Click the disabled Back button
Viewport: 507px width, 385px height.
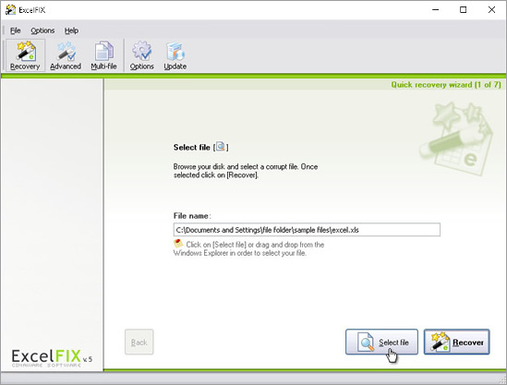pos(139,342)
